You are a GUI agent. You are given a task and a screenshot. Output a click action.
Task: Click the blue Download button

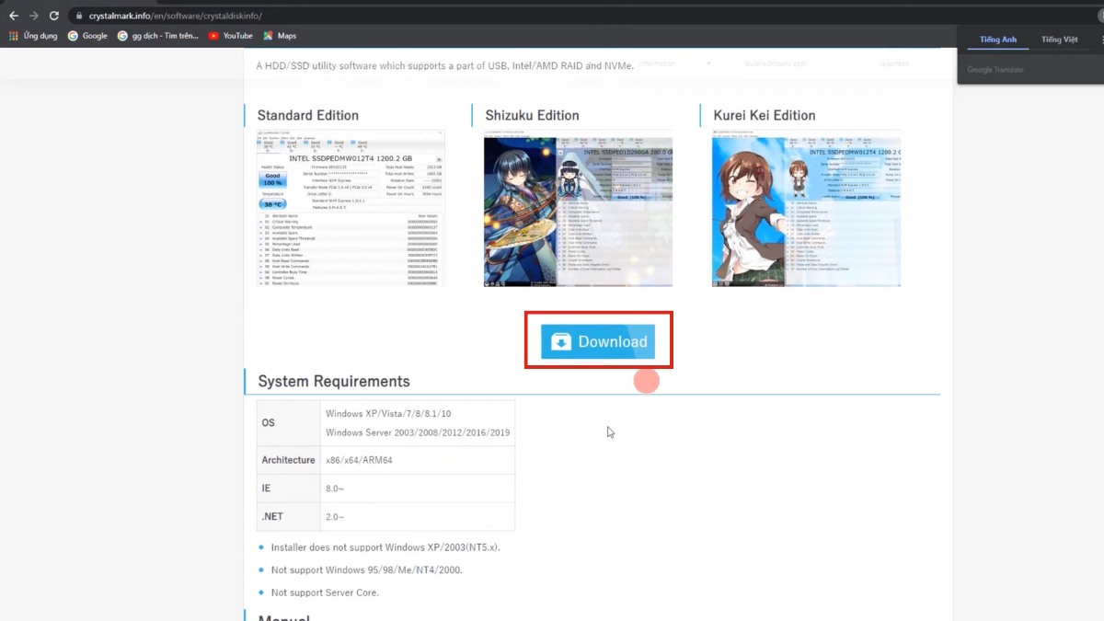tap(598, 341)
